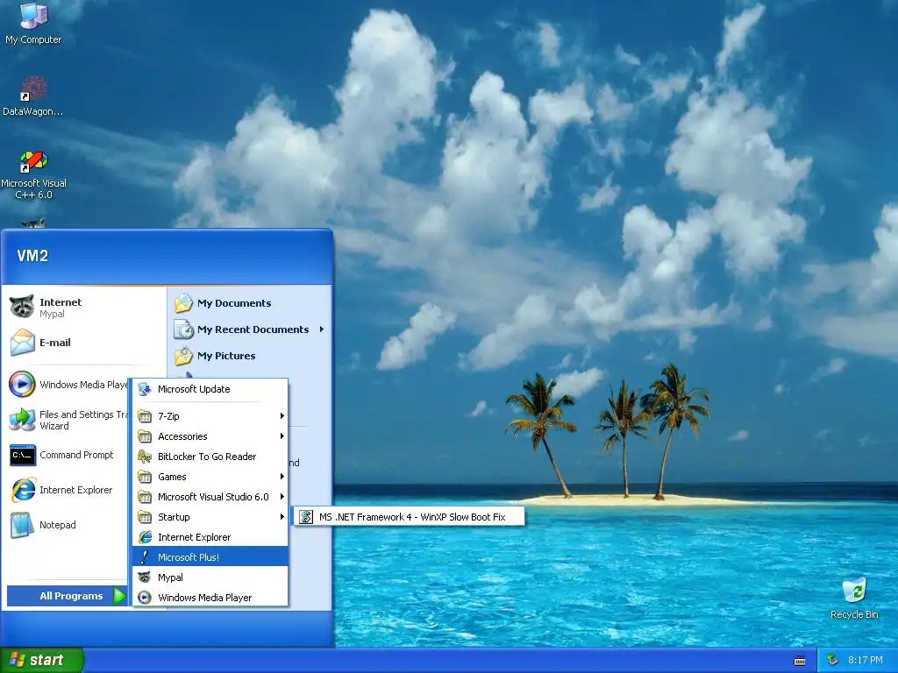Open MS .NET Framework 4 Slow Boot Fix
This screenshot has height=673, width=898.
point(409,517)
